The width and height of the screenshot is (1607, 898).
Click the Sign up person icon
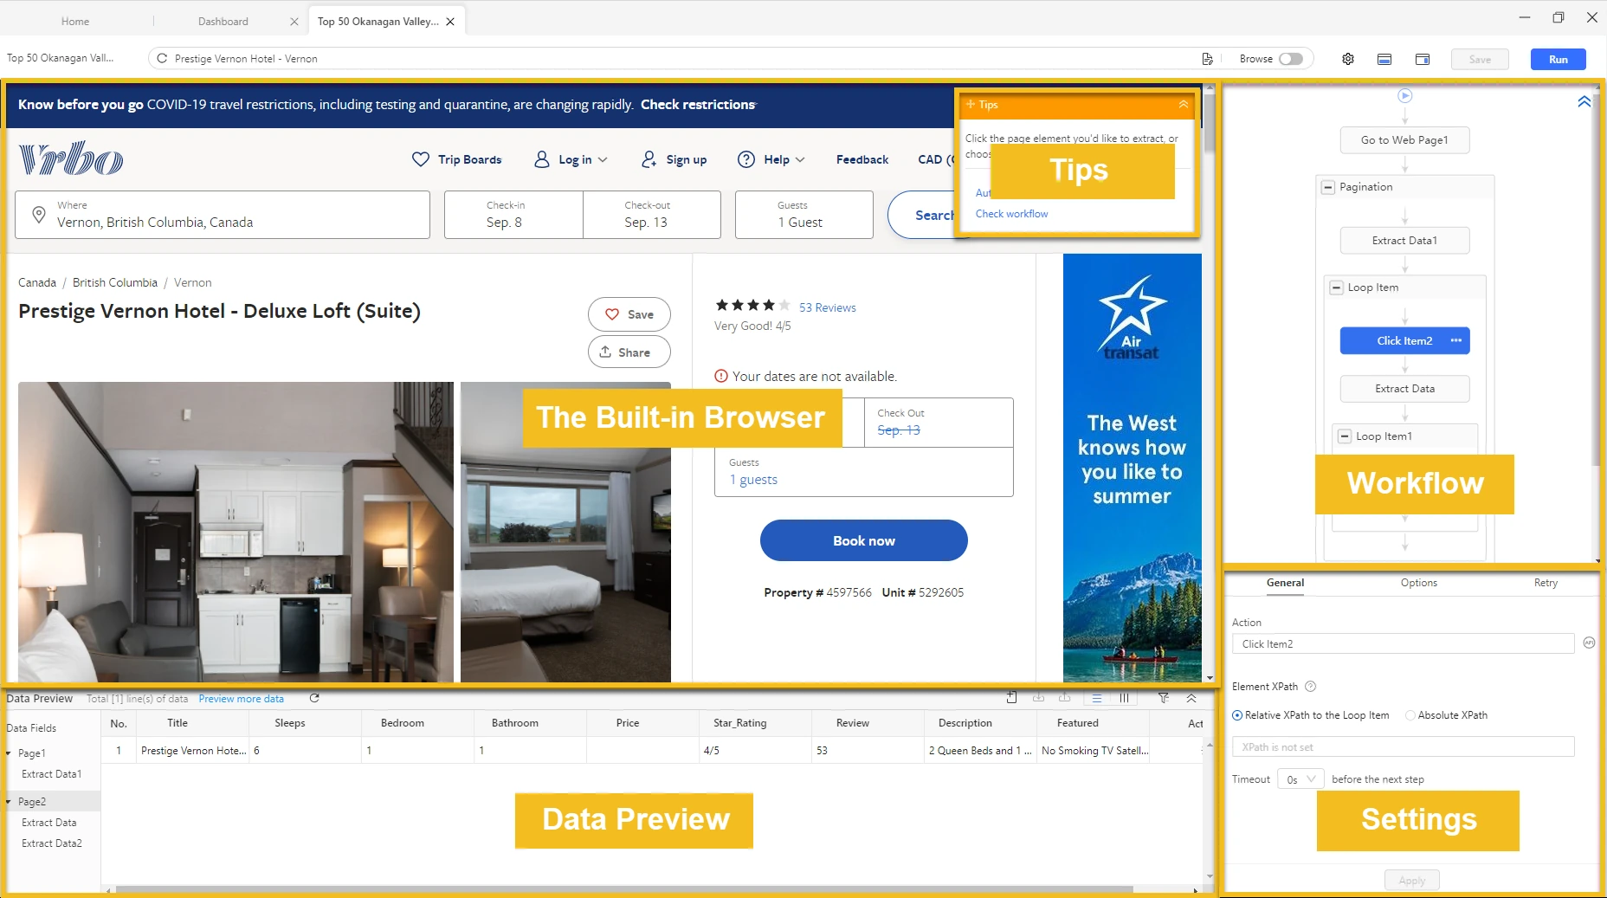point(649,159)
